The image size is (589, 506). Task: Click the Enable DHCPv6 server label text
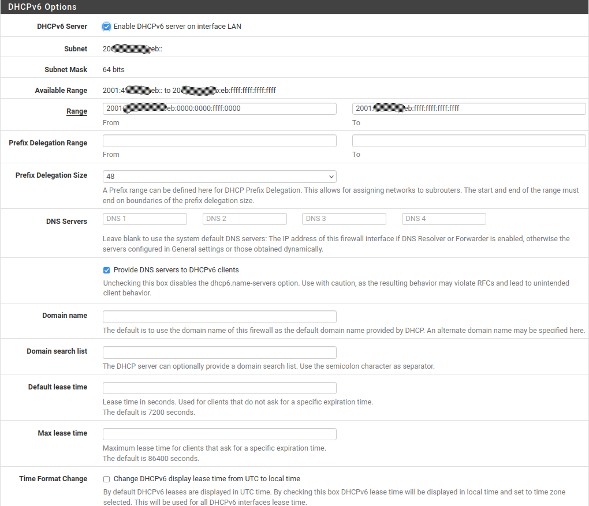point(177,27)
